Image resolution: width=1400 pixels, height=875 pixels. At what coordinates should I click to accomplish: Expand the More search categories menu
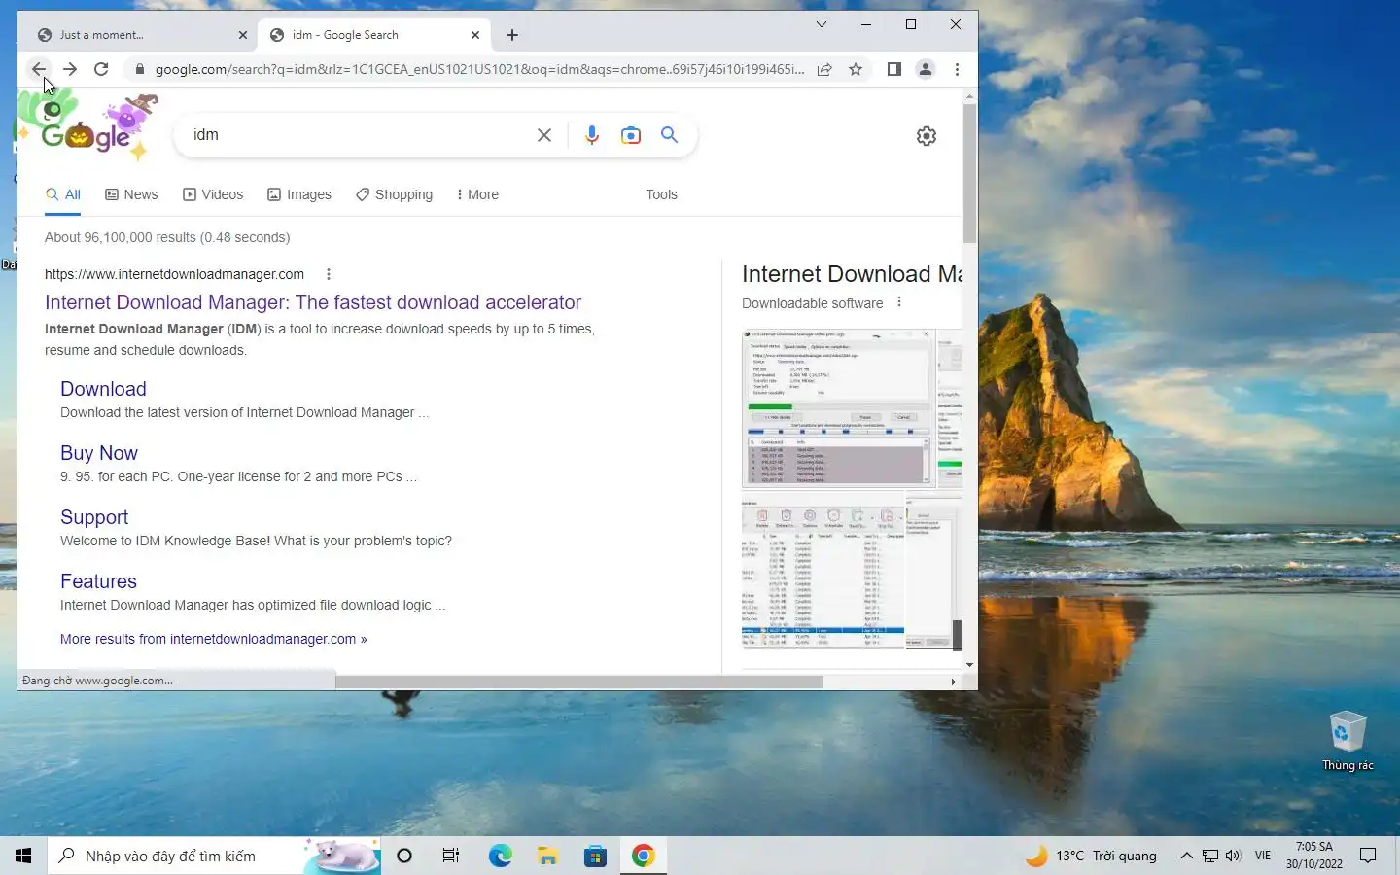pyautogui.click(x=476, y=194)
